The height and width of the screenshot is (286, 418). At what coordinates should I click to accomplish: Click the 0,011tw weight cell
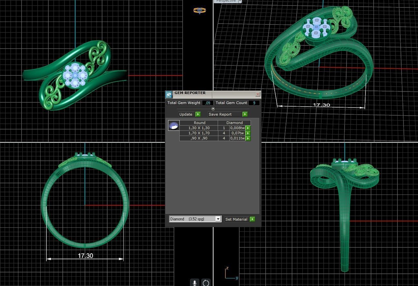pyautogui.click(x=237, y=138)
